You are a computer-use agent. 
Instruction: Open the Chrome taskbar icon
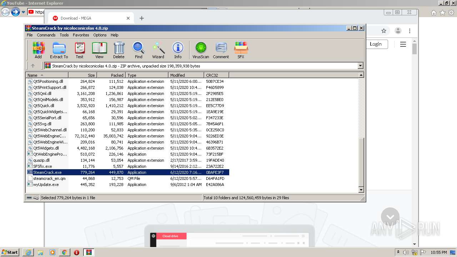64,252
